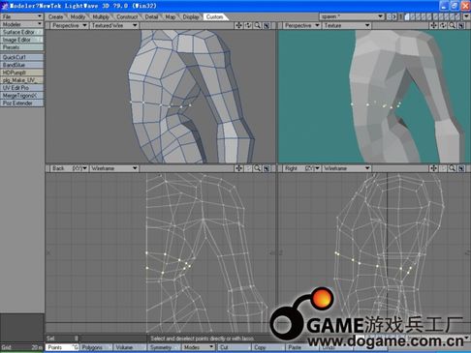Viewport: 471px width, 353px height.
Task: Select the second layer slot button
Action: [413, 16]
